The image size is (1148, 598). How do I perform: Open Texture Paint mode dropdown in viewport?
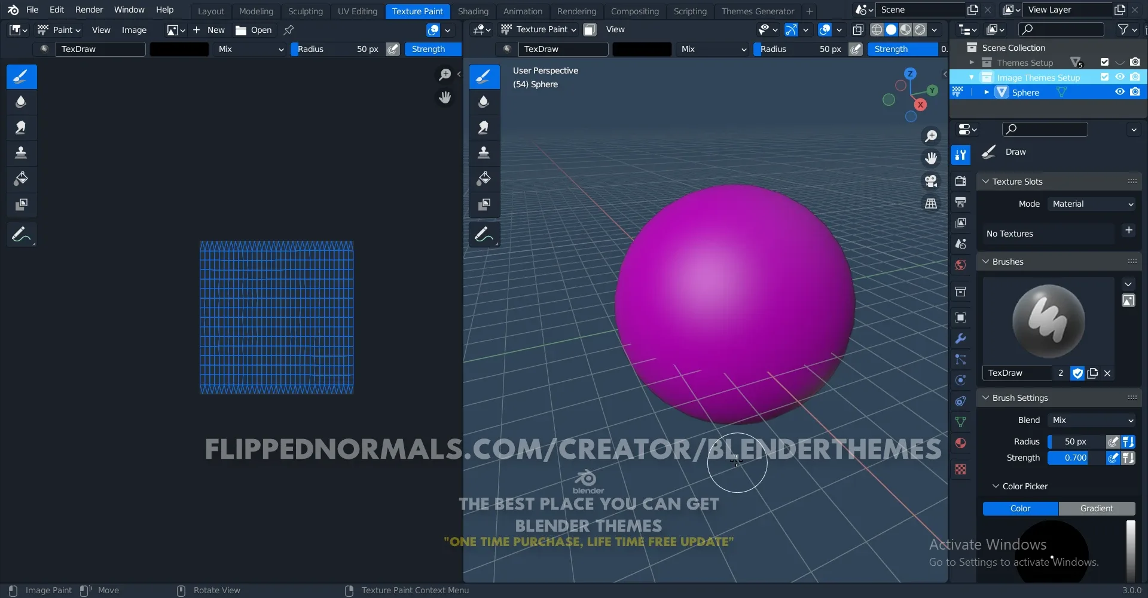click(x=539, y=29)
